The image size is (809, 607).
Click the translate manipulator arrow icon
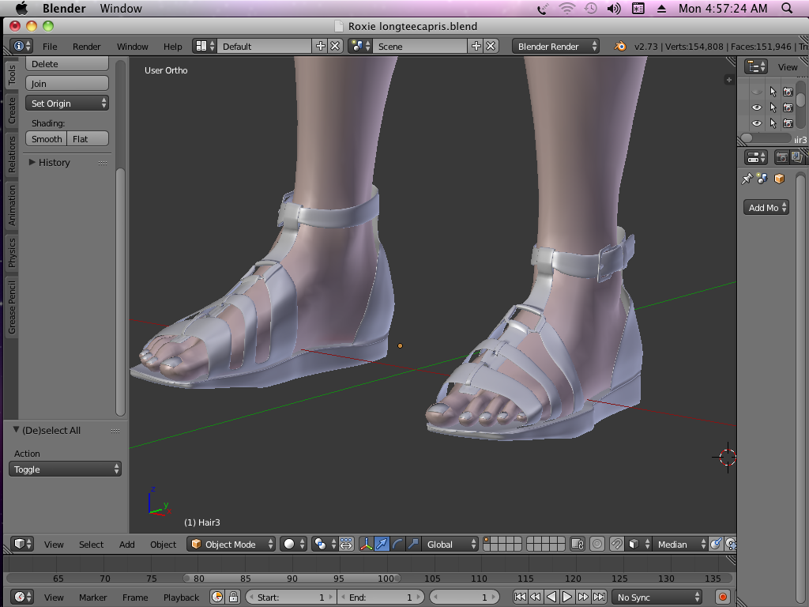(x=382, y=544)
